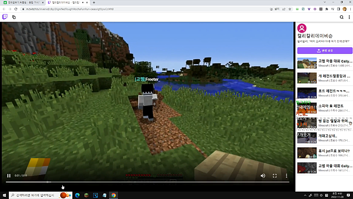Open Chrome profile avatar
The image size is (353, 199).
click(345, 9)
